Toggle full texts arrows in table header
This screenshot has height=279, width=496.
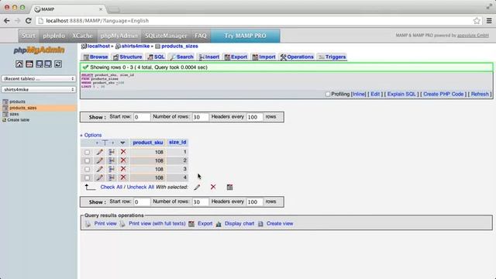(x=105, y=143)
